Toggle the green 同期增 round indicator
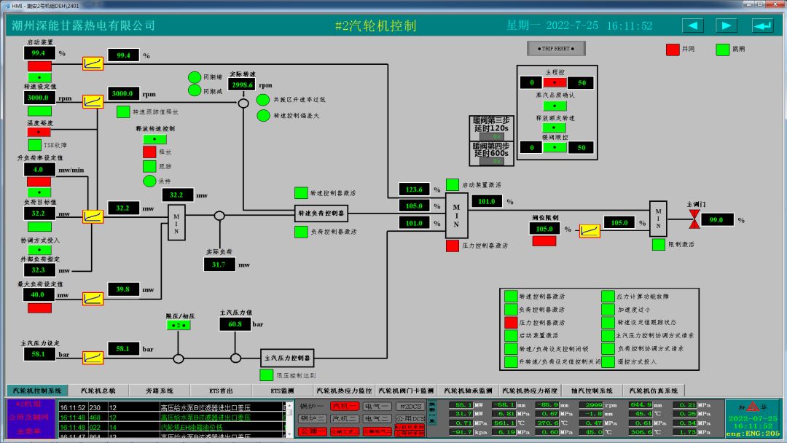 click(195, 78)
